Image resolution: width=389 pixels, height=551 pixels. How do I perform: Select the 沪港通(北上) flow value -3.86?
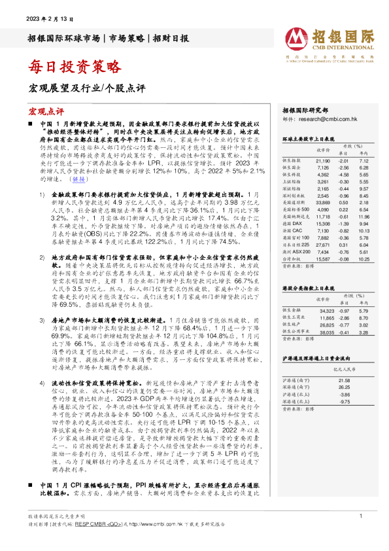coord(345,395)
